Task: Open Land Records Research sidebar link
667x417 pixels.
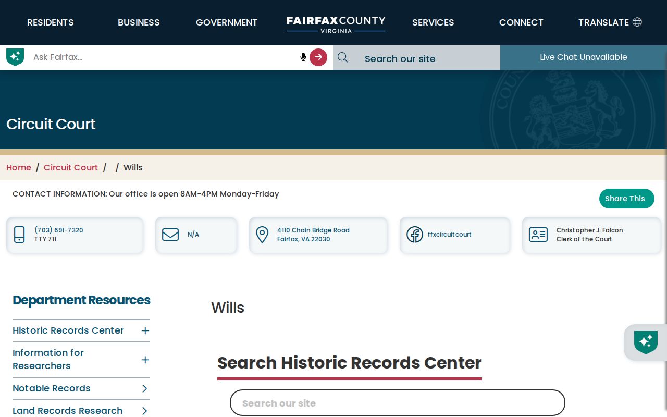Action: [68, 411]
